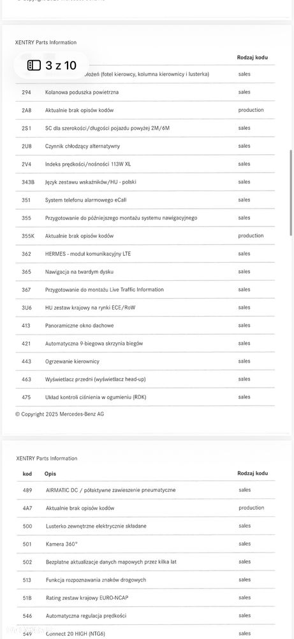
Task: Click the Rodzaj kodu header in top table
Action: tap(252, 58)
